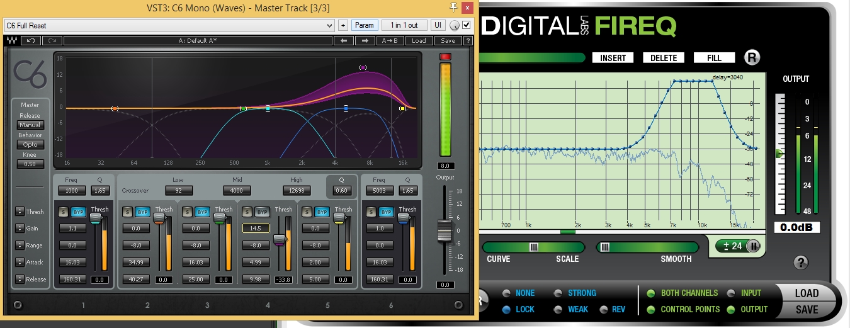Click the cyan band marker near 1k

[x=268, y=109]
